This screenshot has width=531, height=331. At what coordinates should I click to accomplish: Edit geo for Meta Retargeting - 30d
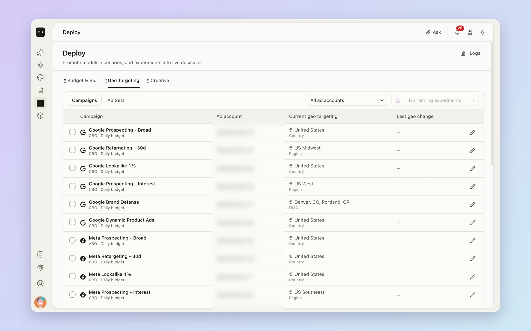tap(473, 259)
